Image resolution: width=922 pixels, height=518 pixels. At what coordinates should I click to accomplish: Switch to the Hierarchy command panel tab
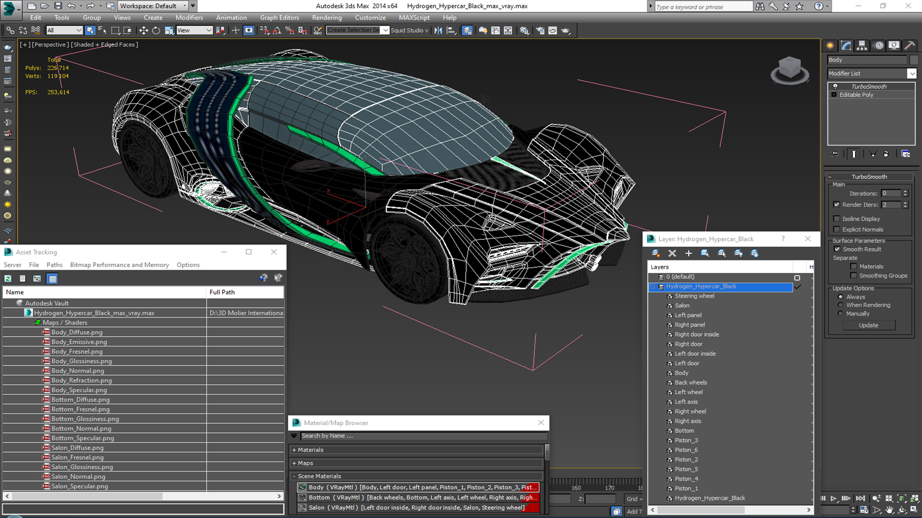tap(862, 46)
